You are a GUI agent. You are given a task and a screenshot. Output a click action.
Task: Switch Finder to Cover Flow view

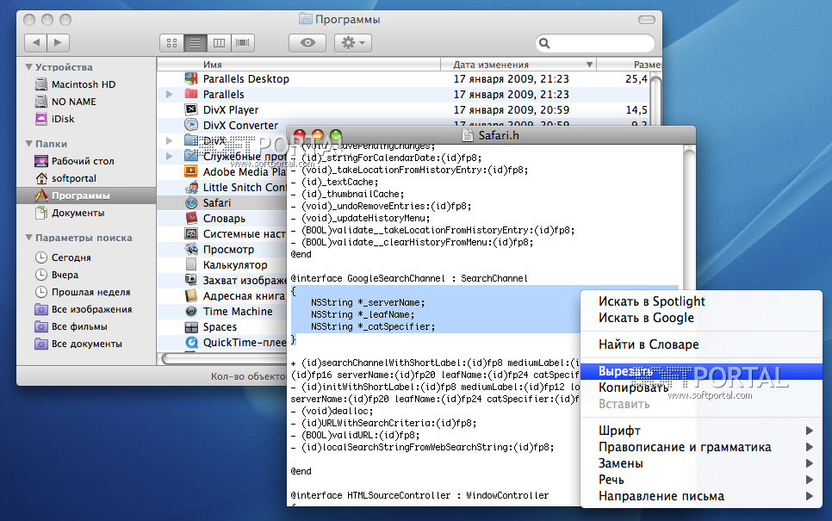pos(243,43)
